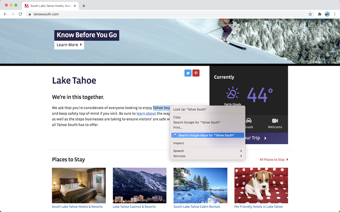Open All Places to Stay link
340x212 pixels.
(x=274, y=160)
